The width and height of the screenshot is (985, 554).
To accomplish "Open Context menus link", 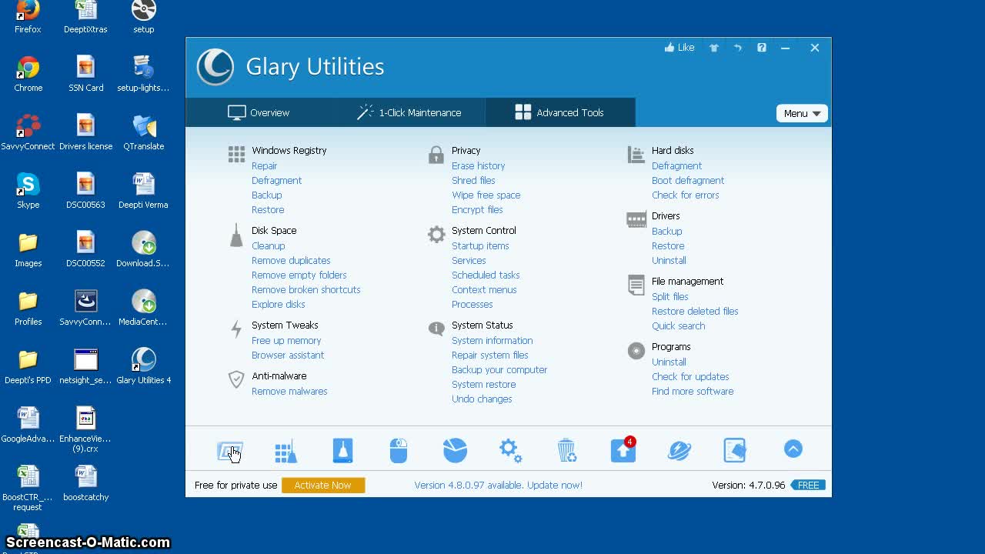I will point(484,290).
